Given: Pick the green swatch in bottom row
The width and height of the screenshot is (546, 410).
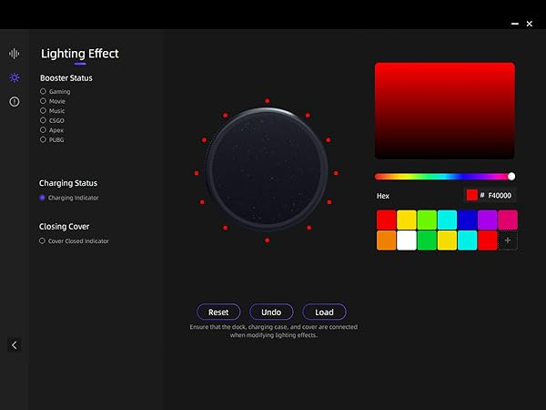Looking at the screenshot, I should (x=427, y=241).
